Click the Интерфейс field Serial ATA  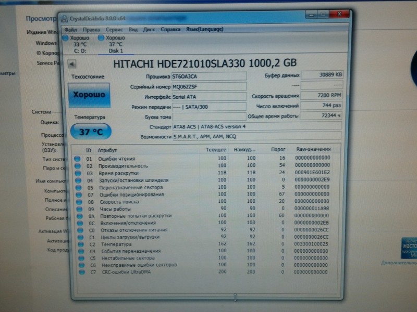click(209, 97)
